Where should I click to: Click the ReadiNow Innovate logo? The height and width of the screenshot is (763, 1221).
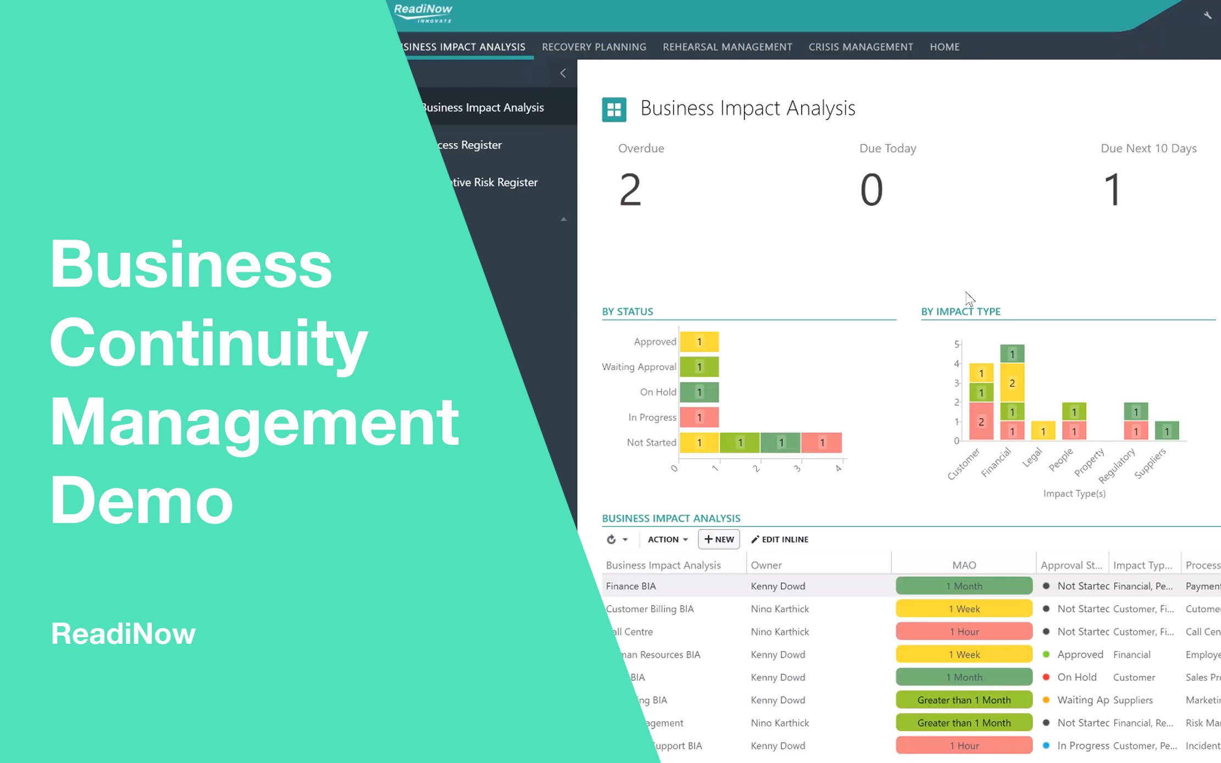[x=423, y=13]
